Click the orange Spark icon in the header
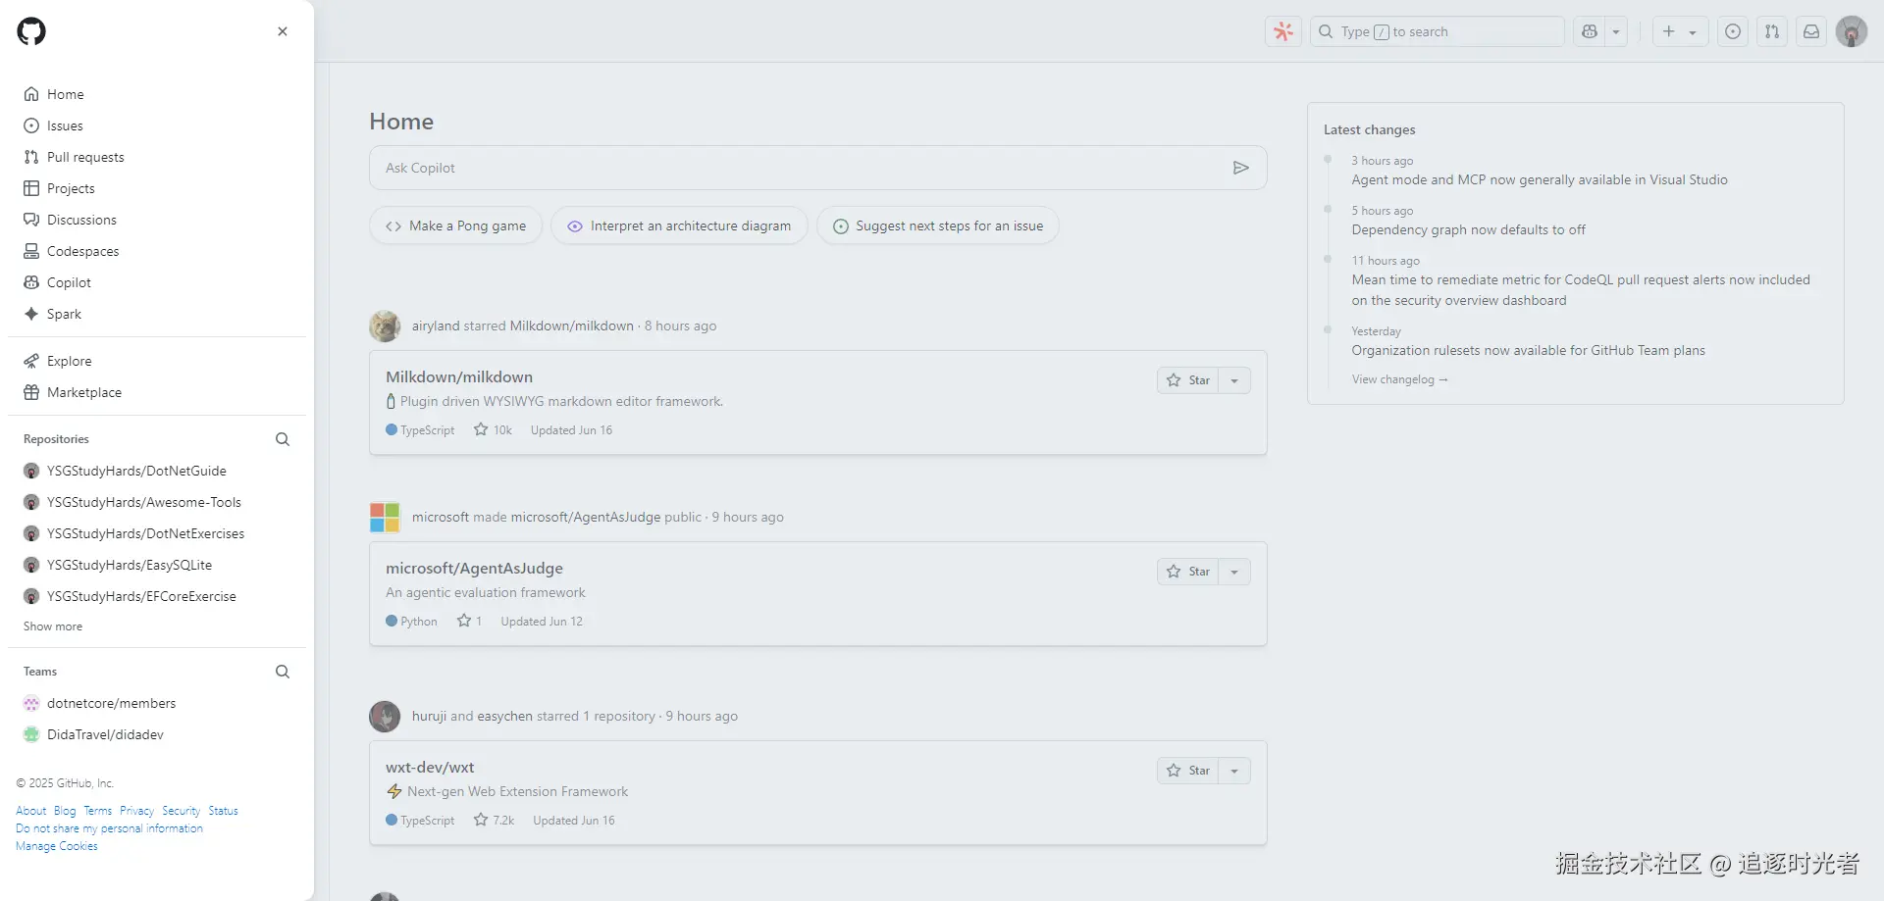Screen dimensions: 1884x901 coord(1283,31)
